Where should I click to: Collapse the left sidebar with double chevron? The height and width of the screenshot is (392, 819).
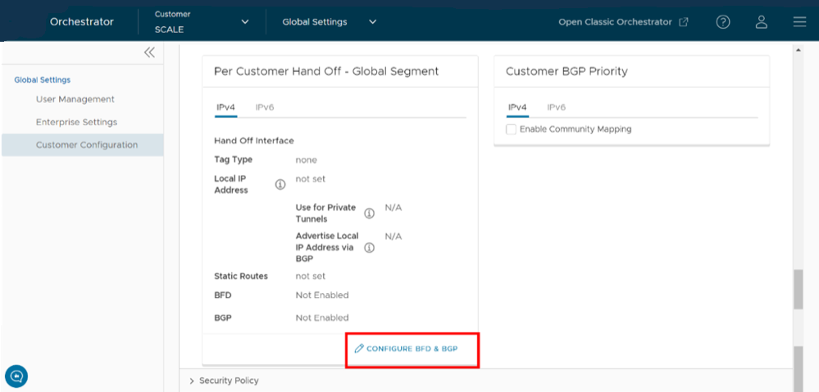click(x=149, y=53)
